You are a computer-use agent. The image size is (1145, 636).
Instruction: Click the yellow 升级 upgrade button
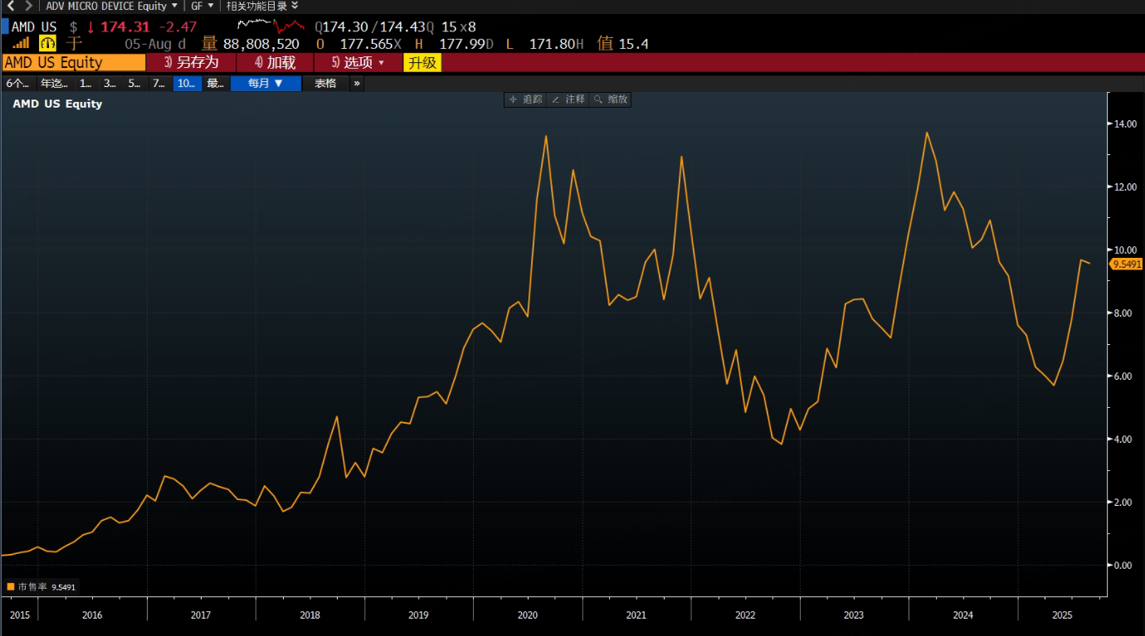pos(422,62)
